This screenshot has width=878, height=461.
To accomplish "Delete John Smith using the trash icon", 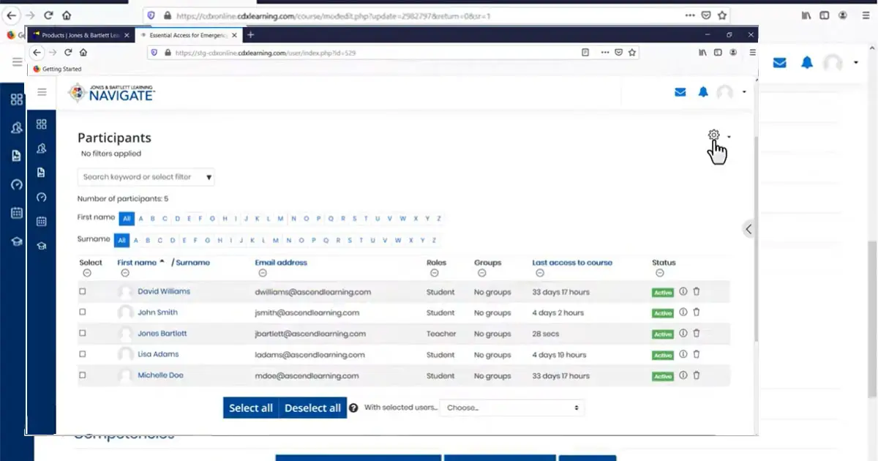I will pyautogui.click(x=696, y=312).
